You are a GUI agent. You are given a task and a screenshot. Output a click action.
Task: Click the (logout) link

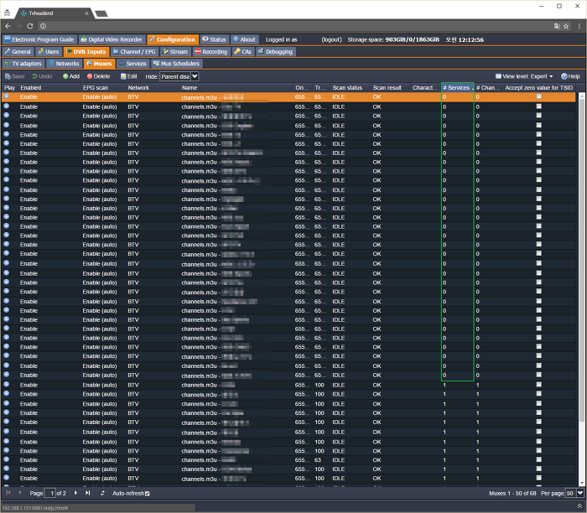(x=332, y=39)
